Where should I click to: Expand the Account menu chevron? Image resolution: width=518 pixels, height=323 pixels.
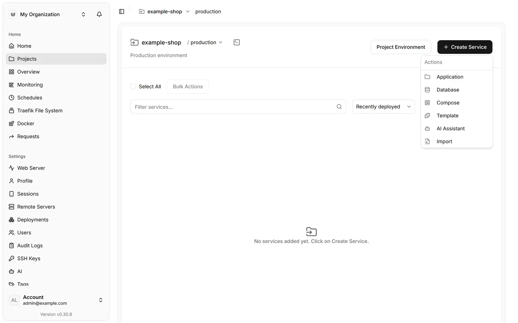coord(101,300)
